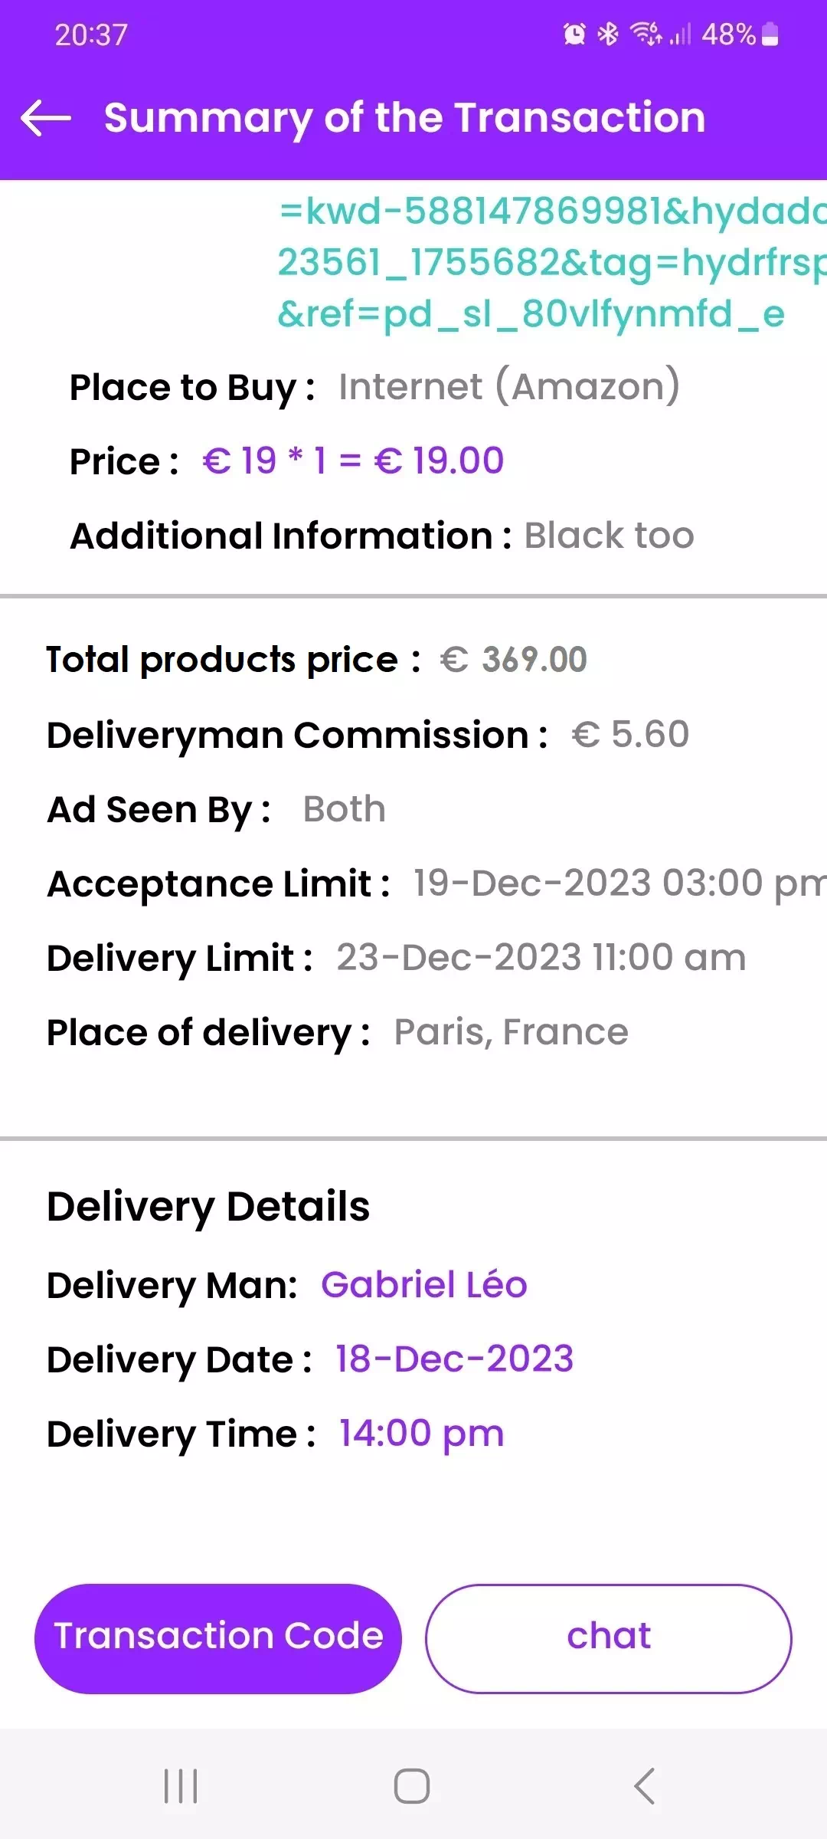
Task: Tap the Deliveryman Commission € 5.60 value
Action: coord(630,735)
